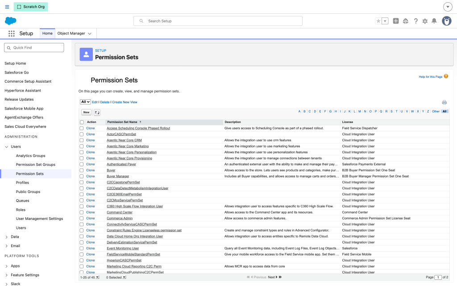The width and height of the screenshot is (457, 286).
Task: Select Setup Home in the sidebar
Action: click(15, 63)
